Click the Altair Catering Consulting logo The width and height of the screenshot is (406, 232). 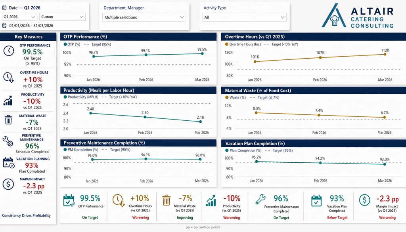(358, 15)
